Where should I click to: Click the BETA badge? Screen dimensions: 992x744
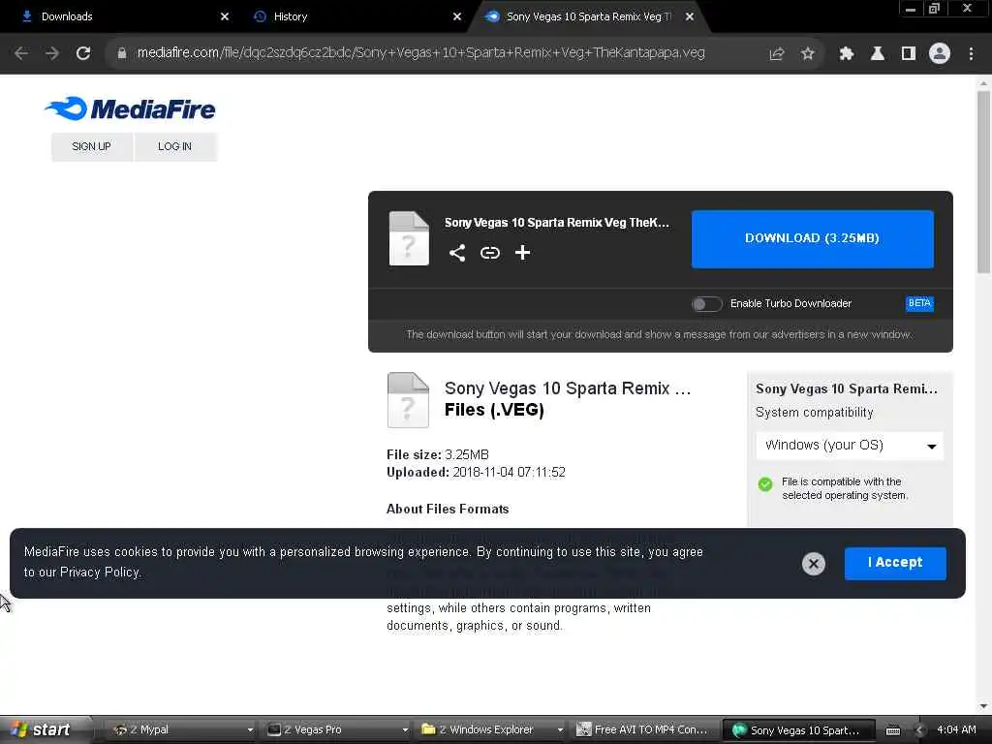[x=919, y=303]
